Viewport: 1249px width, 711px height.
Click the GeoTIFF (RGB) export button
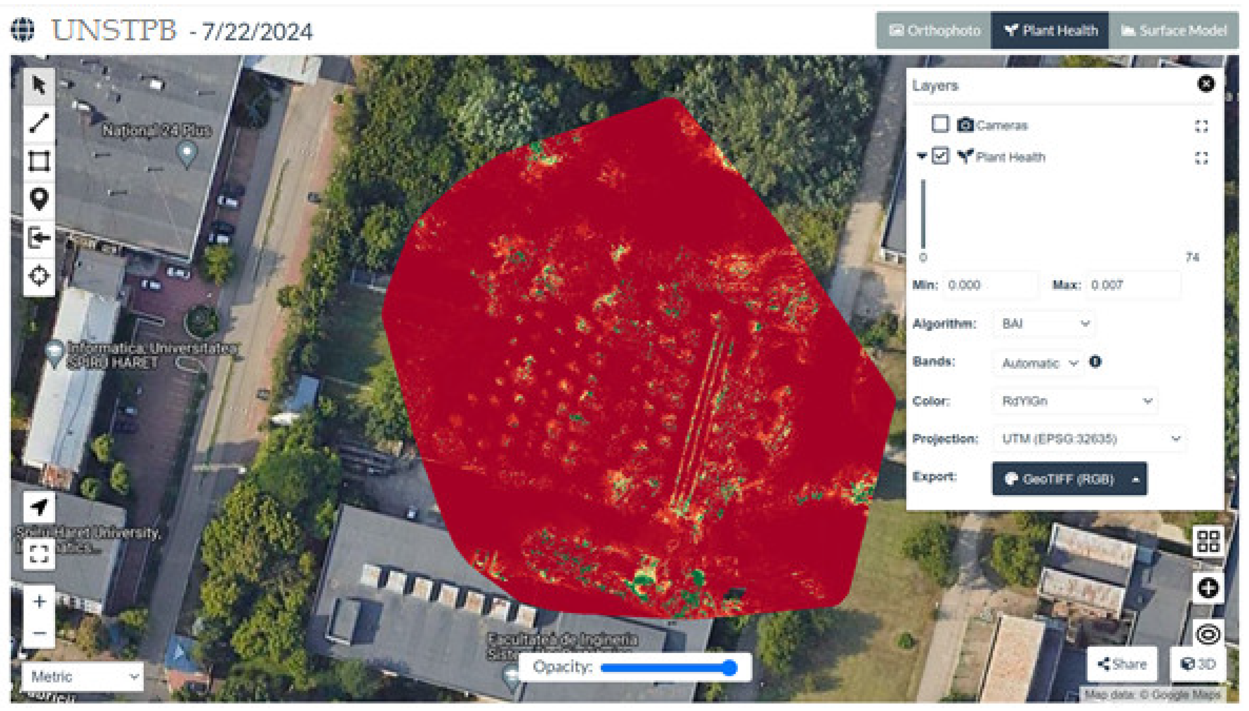(x=1059, y=479)
